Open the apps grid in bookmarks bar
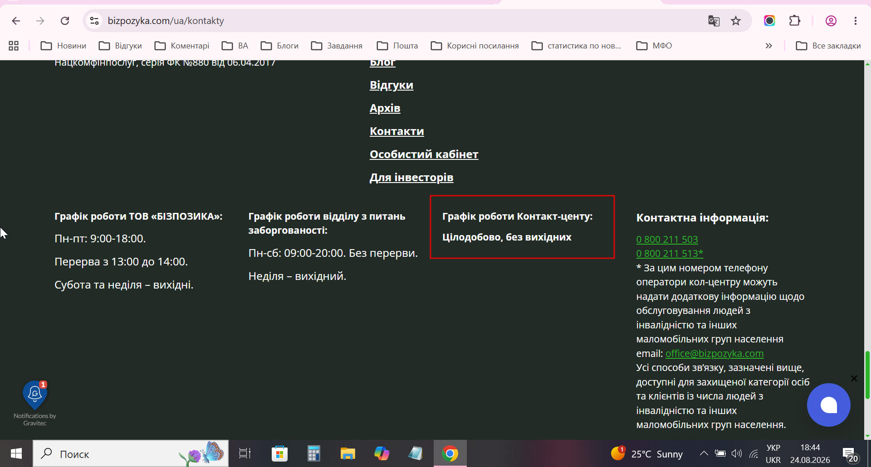The height and width of the screenshot is (467, 871). 14,46
